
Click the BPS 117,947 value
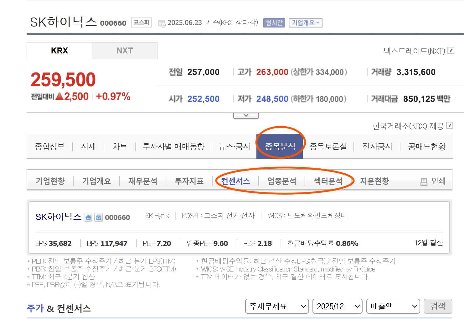pos(114,243)
